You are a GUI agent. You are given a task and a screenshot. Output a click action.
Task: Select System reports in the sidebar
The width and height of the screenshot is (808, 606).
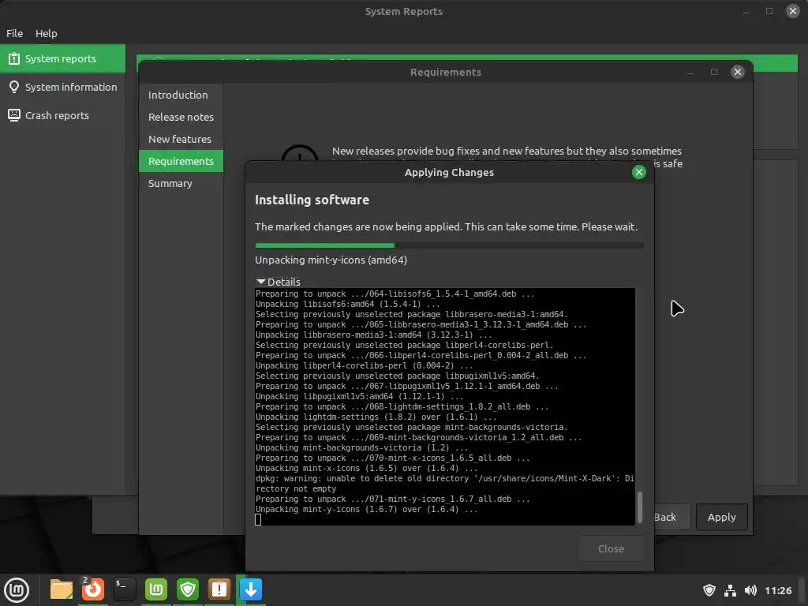(x=62, y=58)
